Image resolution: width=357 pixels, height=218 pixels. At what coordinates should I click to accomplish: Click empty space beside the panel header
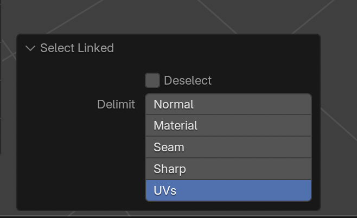[x=217, y=48]
